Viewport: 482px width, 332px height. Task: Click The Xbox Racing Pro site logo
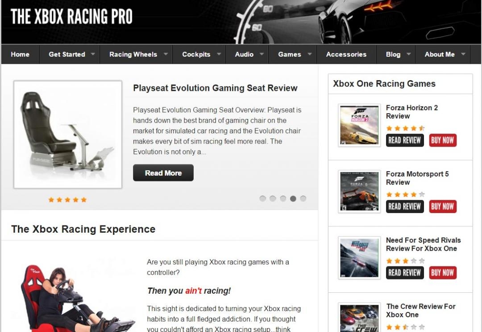click(71, 16)
